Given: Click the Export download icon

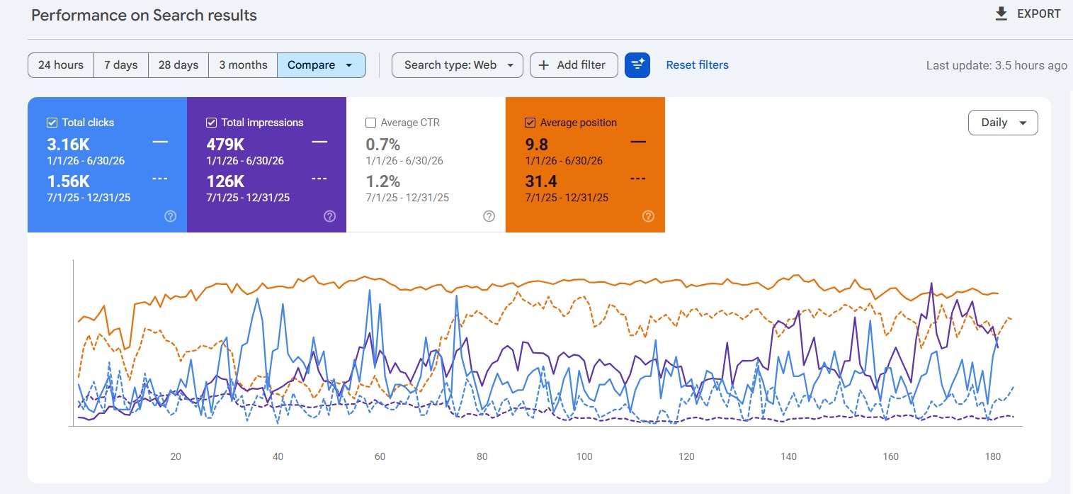Looking at the screenshot, I should 1001,14.
